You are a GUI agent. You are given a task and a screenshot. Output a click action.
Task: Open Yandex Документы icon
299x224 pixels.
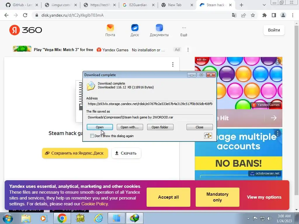[159, 30]
